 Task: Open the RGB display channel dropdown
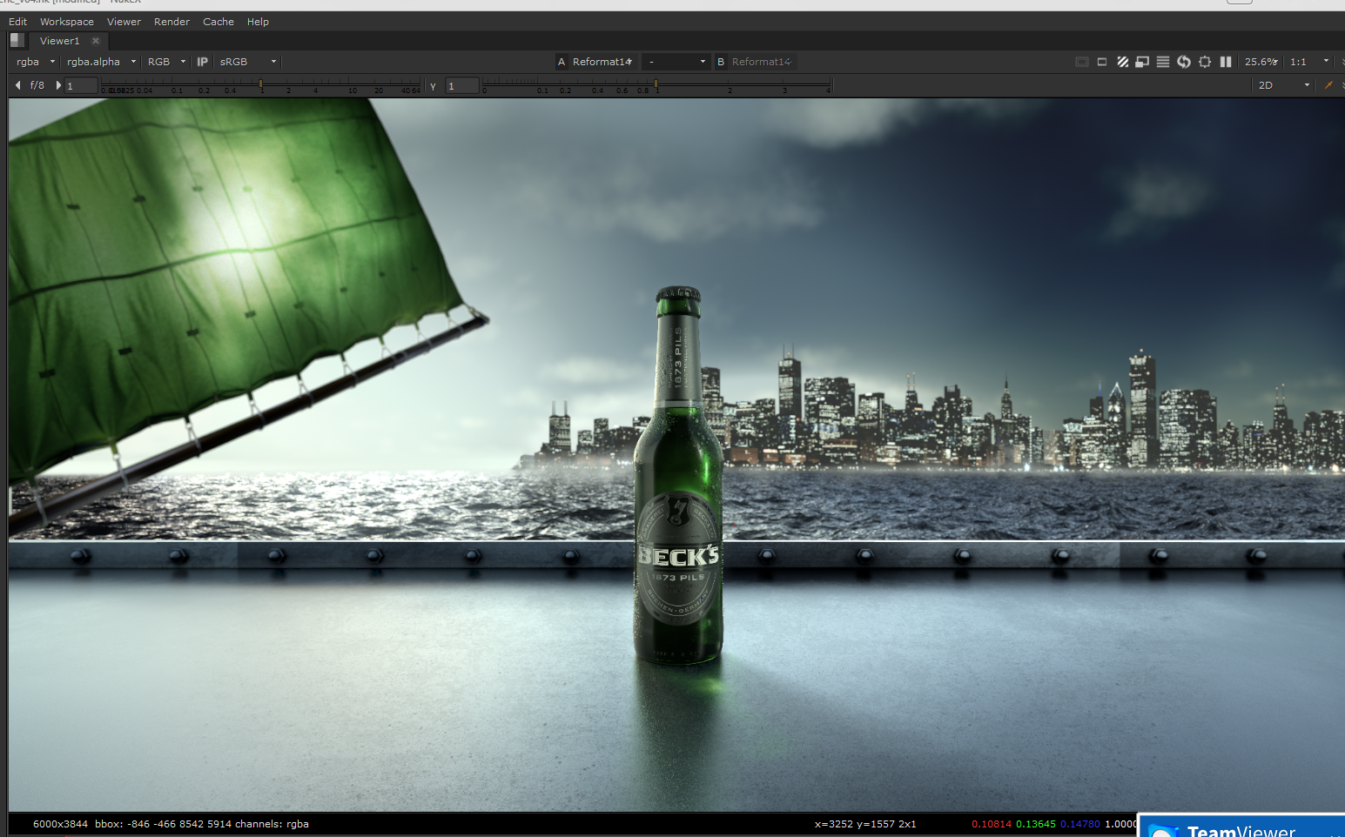(166, 62)
